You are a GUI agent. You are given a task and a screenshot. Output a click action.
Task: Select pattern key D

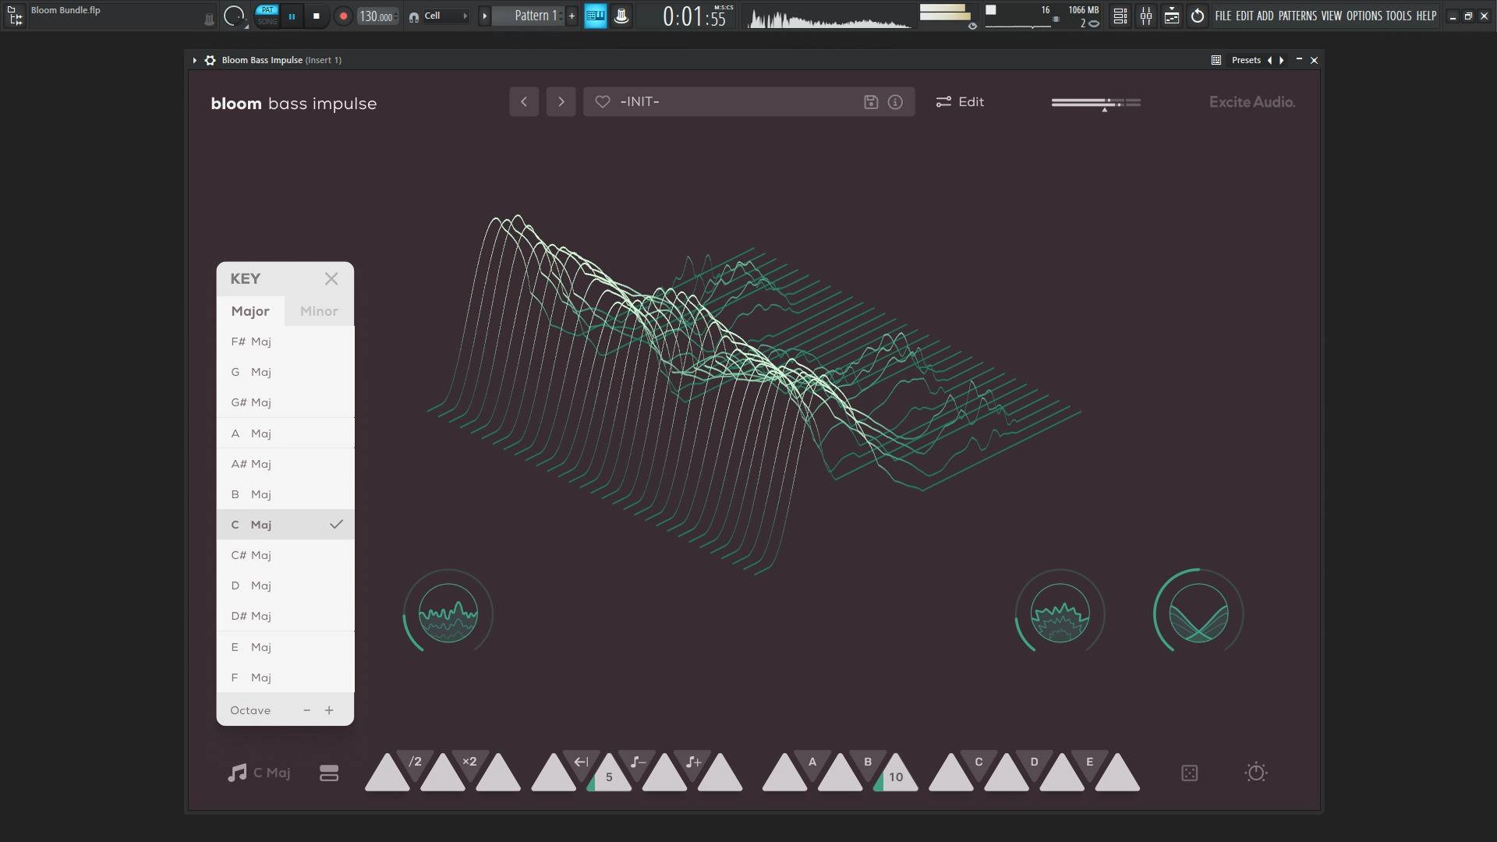1034,762
